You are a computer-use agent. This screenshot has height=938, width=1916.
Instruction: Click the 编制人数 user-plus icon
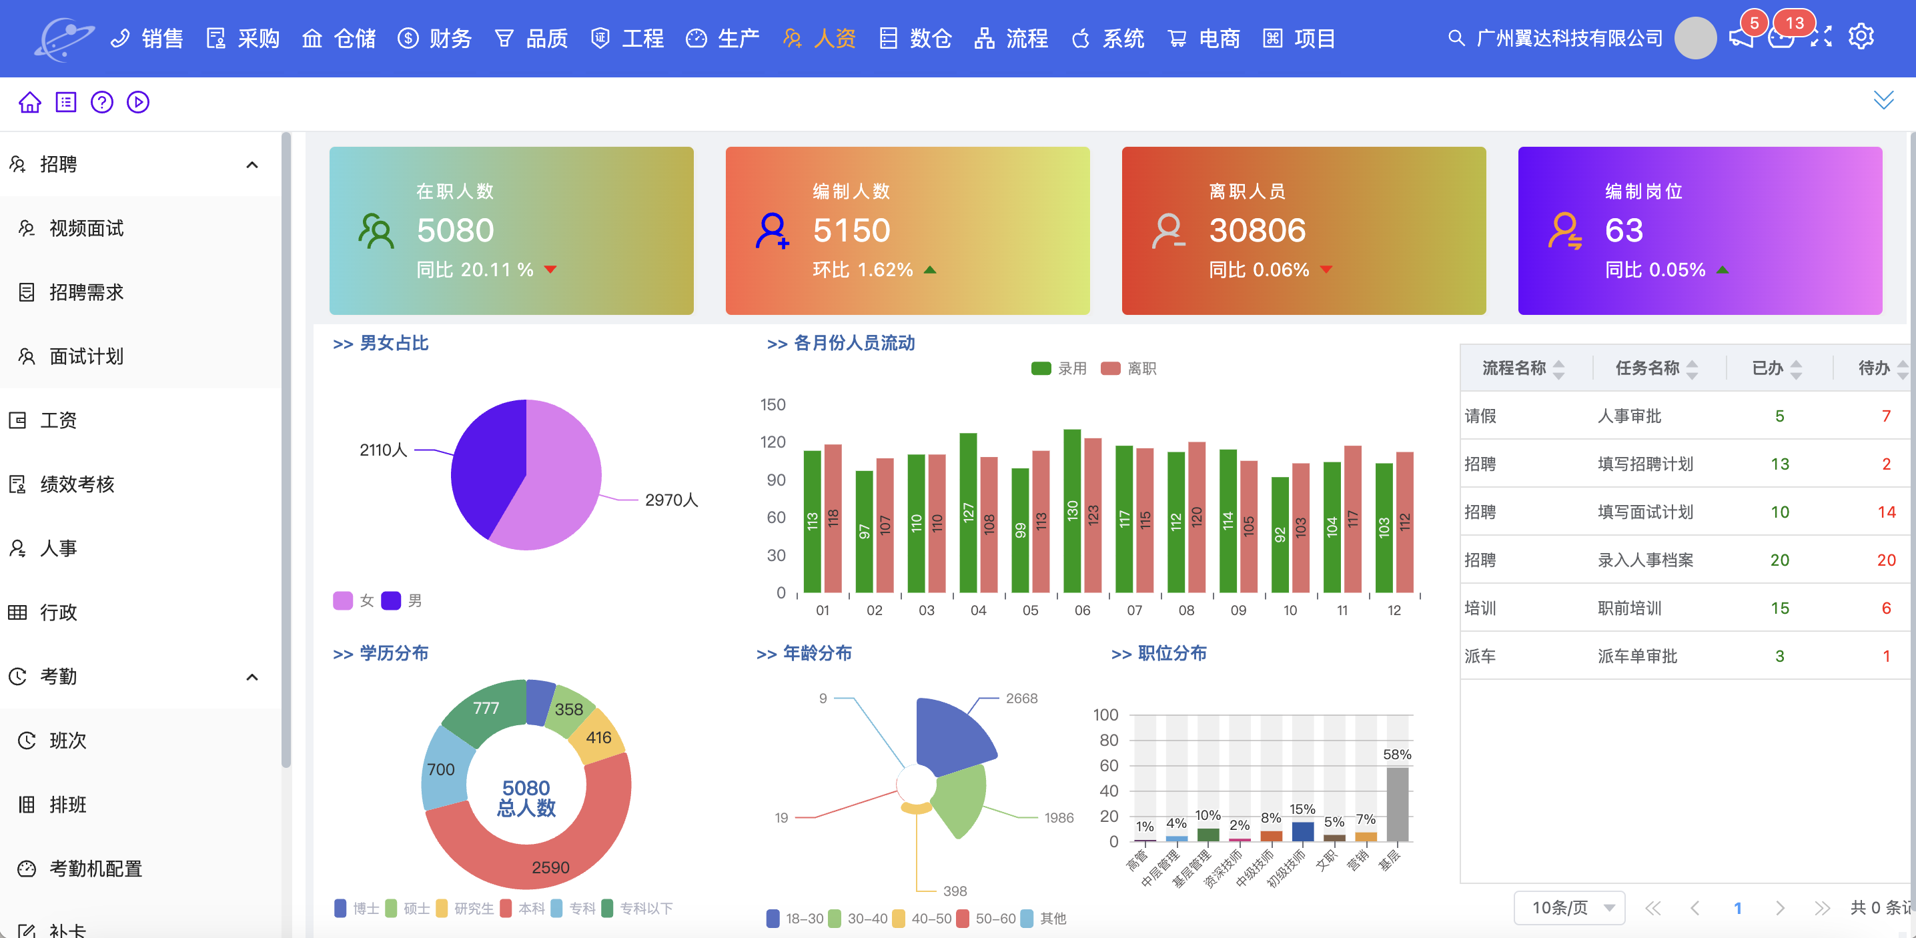[773, 231]
